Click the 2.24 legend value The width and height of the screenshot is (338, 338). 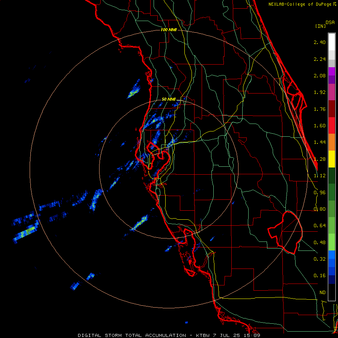pyautogui.click(x=320, y=59)
